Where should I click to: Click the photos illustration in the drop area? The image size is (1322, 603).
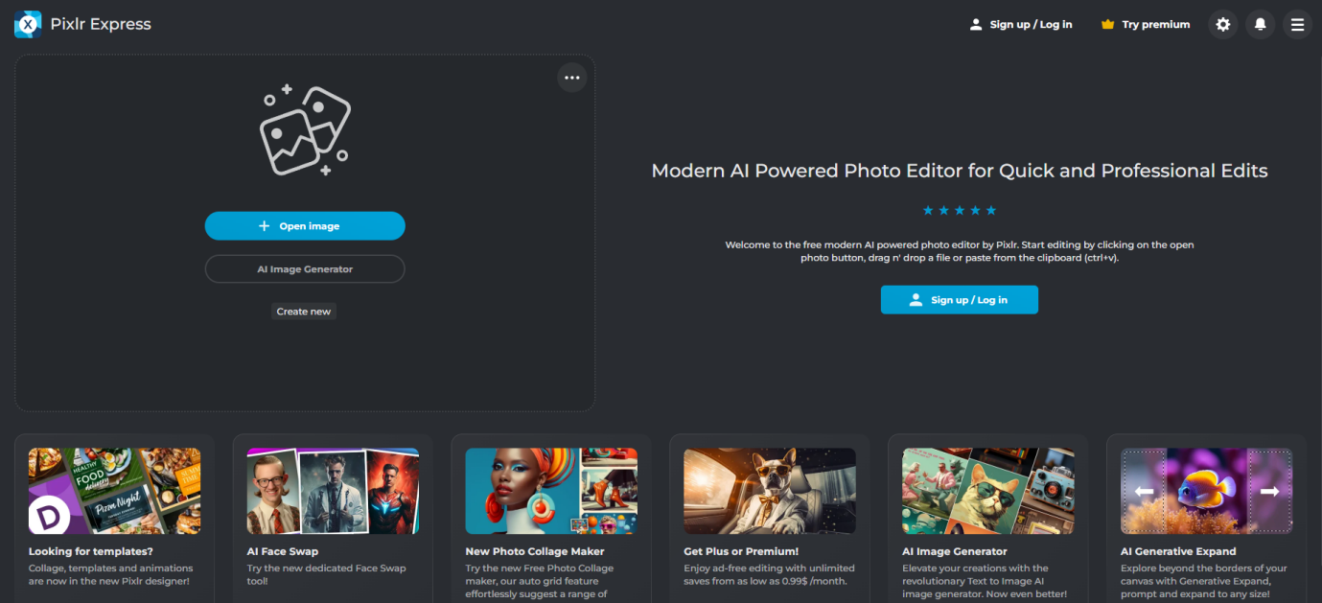coord(304,131)
